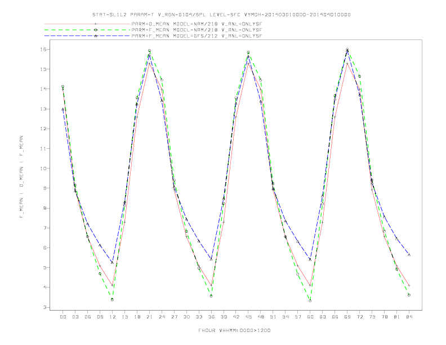
Task: Click x-axis forecast hour label 81
Action: (x=396, y=317)
